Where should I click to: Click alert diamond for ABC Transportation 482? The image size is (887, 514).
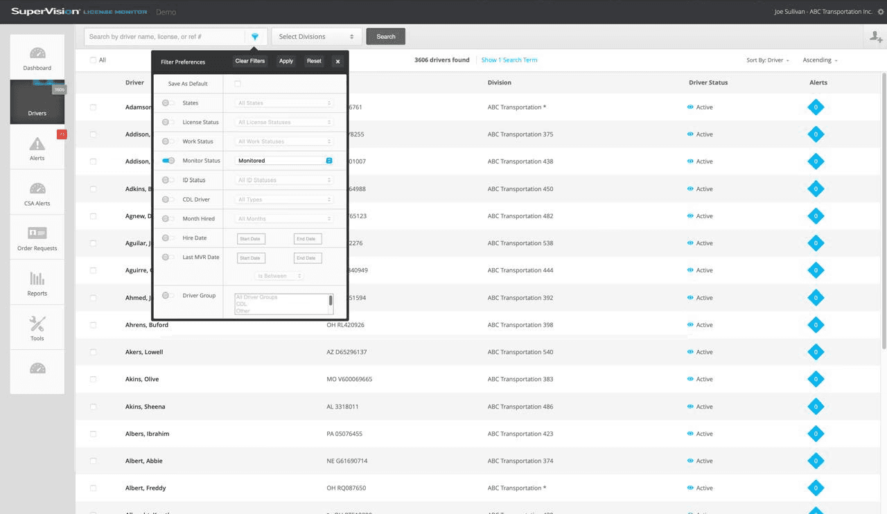816,216
